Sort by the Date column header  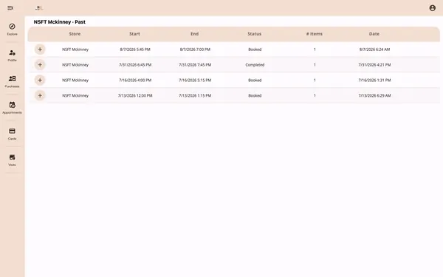click(x=374, y=34)
